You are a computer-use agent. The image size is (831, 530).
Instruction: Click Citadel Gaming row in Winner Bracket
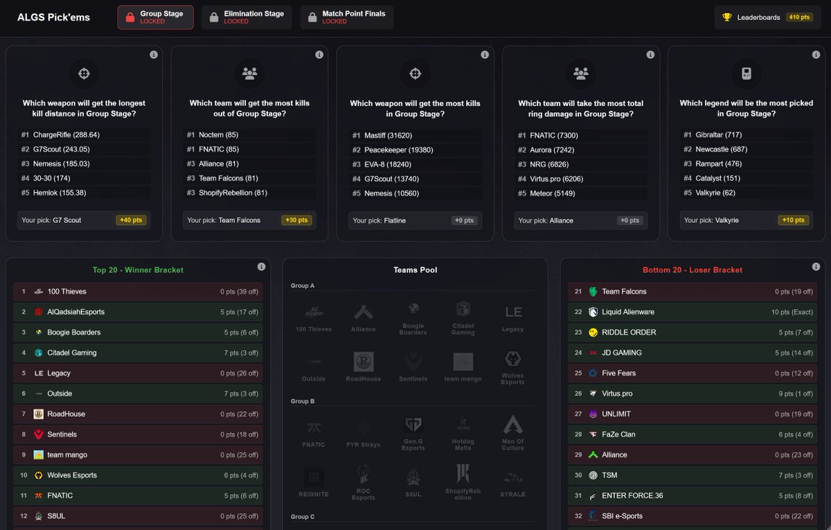click(x=138, y=353)
